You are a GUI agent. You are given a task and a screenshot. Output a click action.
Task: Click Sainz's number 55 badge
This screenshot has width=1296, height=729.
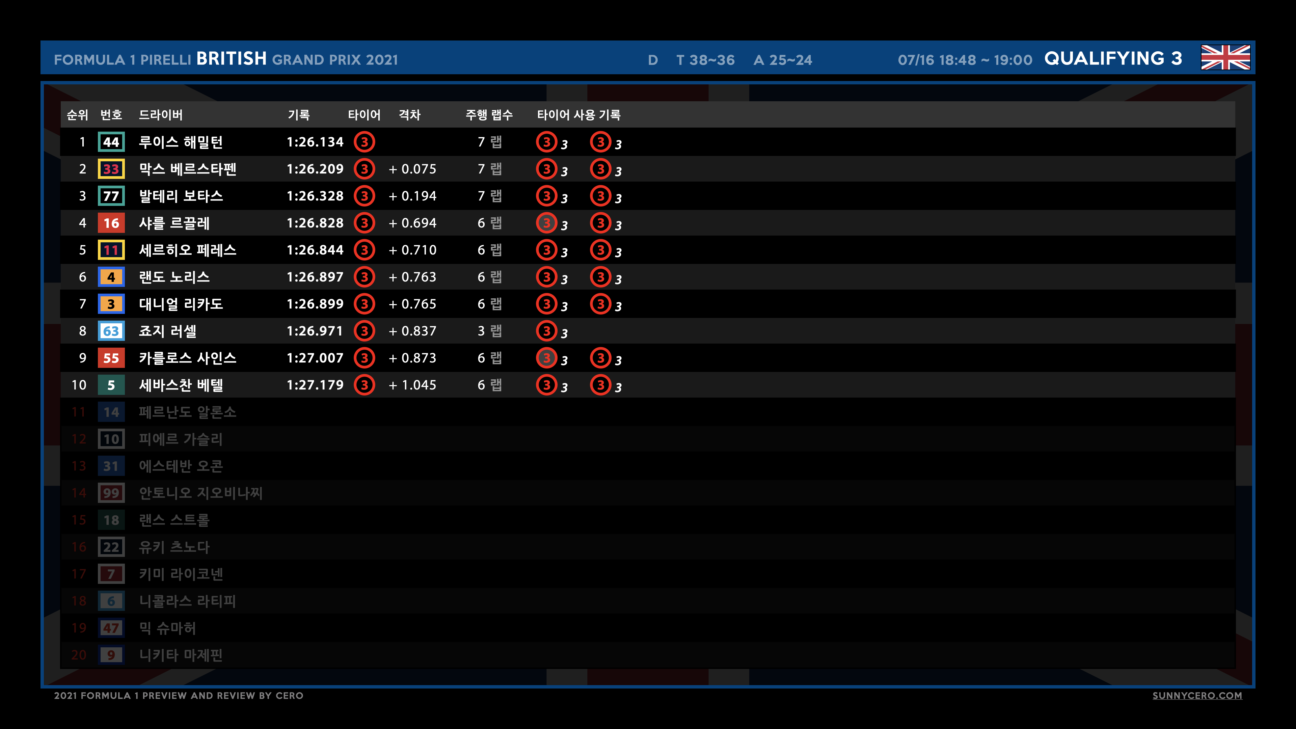(x=111, y=358)
